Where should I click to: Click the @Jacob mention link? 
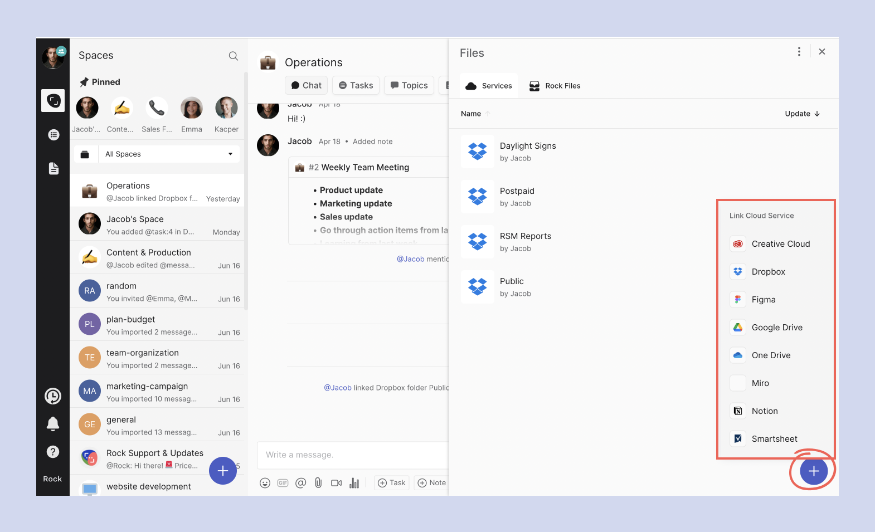click(x=411, y=259)
